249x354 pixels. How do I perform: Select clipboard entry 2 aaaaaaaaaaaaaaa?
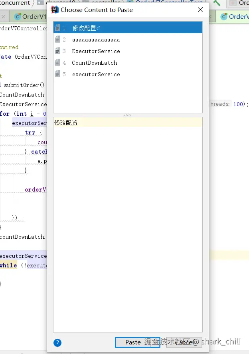pos(128,40)
